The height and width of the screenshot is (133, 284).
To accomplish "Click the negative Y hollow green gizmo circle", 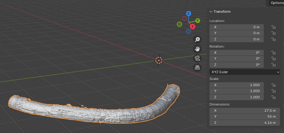I will point(180,24).
